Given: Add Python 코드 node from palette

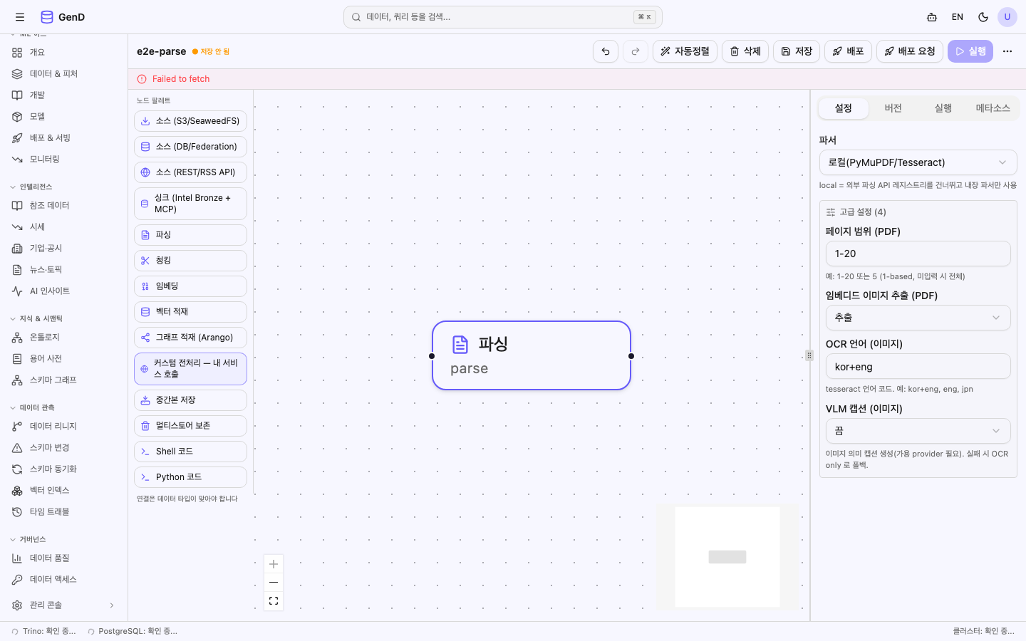Looking at the screenshot, I should tap(190, 477).
